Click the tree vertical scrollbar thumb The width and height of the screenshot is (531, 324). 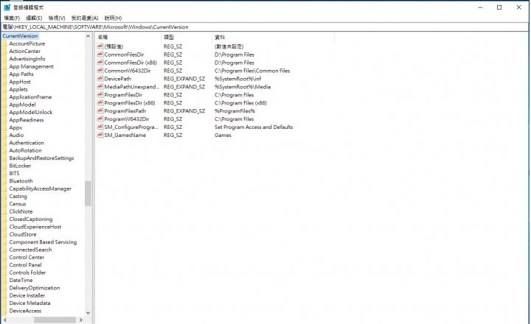(88, 194)
